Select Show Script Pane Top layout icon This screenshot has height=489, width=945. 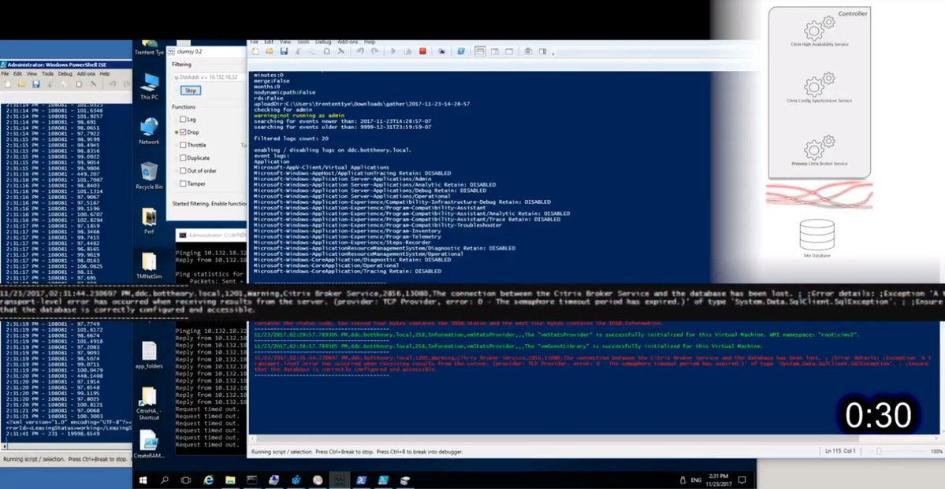480,51
